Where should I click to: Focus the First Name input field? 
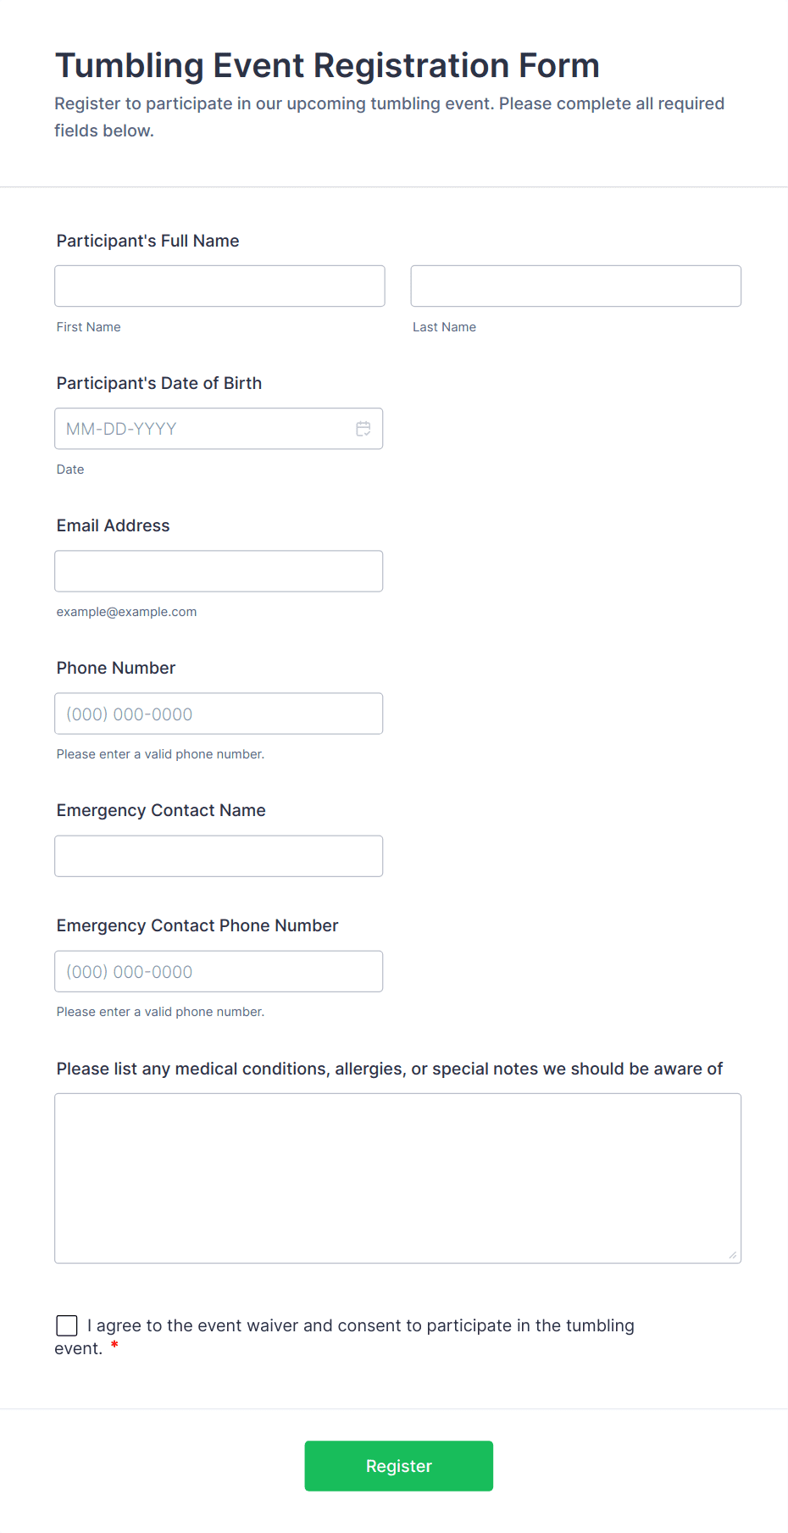[219, 286]
